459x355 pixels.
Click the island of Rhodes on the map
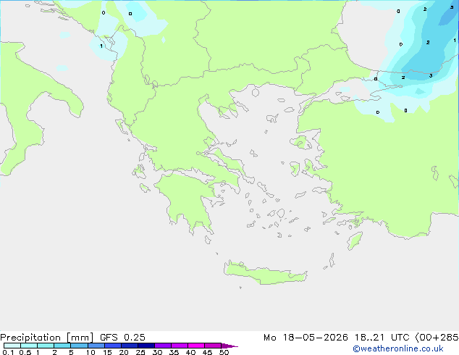(355, 241)
